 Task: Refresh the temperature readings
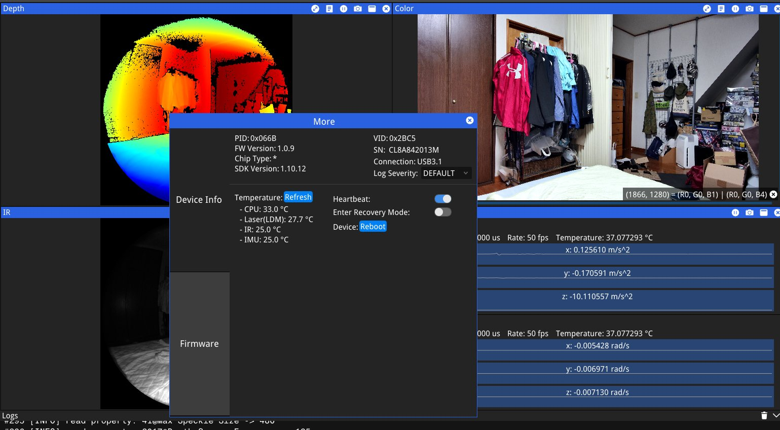[298, 197]
